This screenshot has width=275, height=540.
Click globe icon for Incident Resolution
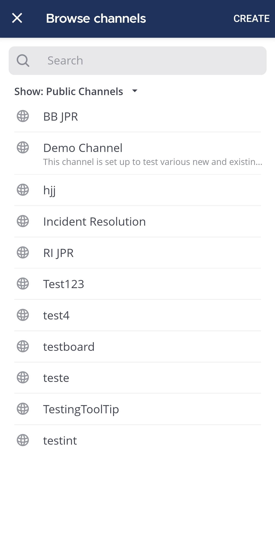(x=23, y=221)
